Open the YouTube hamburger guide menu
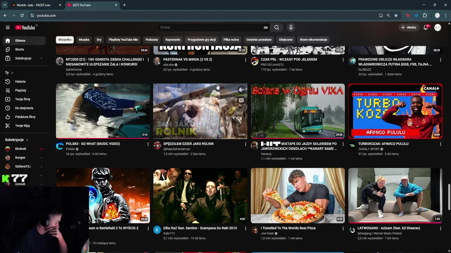This screenshot has width=451, height=253. point(7,27)
